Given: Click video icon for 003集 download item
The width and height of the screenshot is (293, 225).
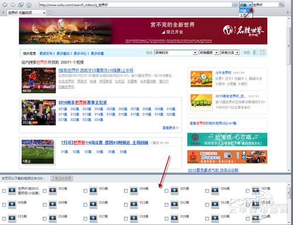Looking at the screenshot, I should click(x=93, y=190).
